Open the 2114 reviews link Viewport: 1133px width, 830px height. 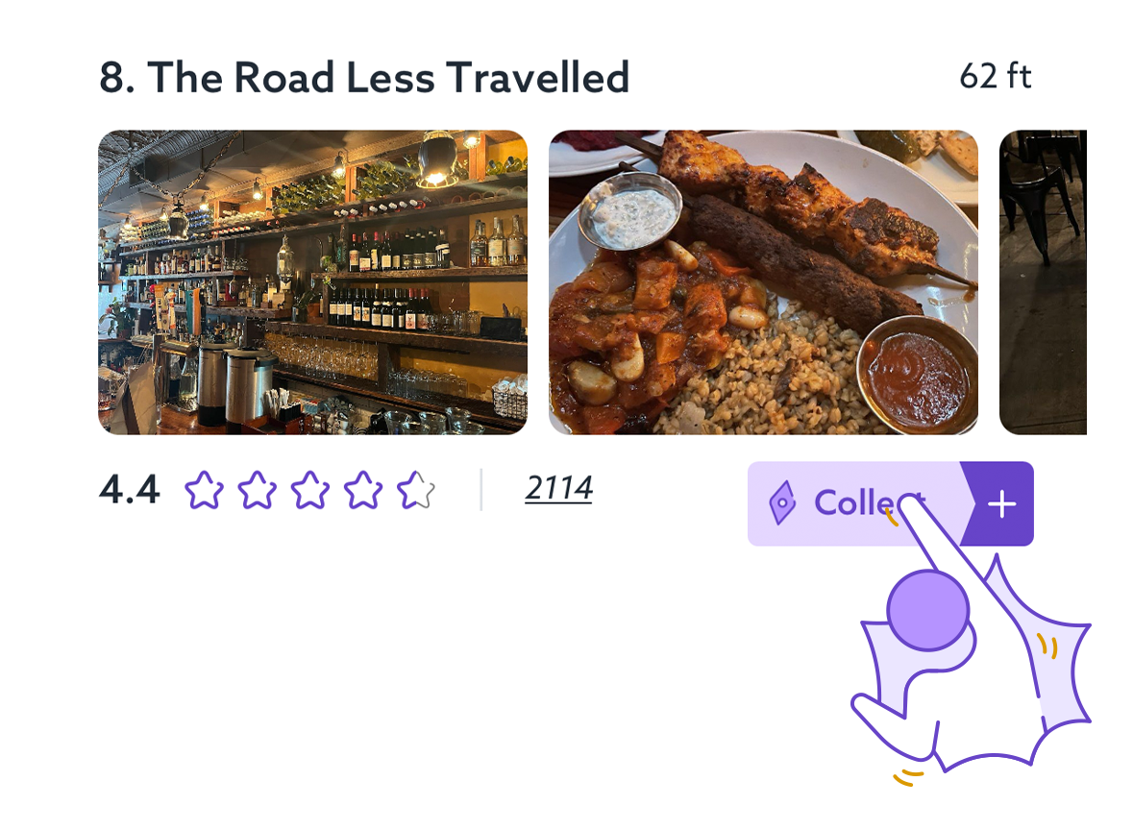click(558, 488)
